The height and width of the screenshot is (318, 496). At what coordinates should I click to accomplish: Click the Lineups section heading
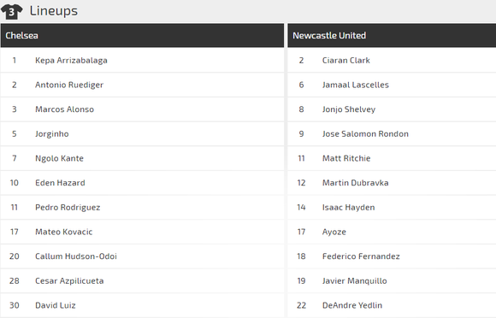(x=54, y=11)
